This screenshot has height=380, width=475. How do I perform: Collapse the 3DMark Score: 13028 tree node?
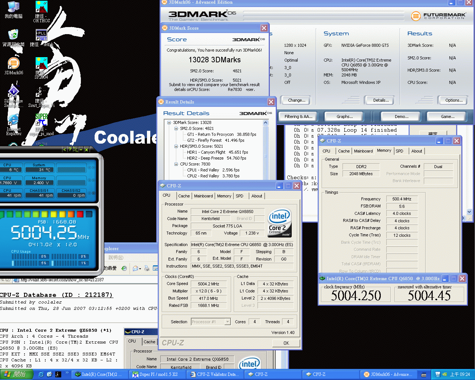click(x=169, y=122)
